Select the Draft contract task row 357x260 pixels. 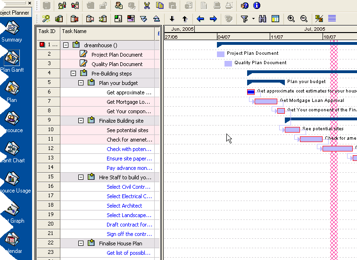click(x=129, y=225)
